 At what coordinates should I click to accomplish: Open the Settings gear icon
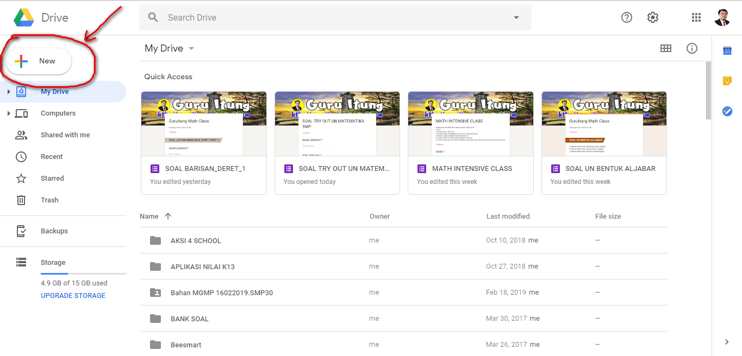653,17
